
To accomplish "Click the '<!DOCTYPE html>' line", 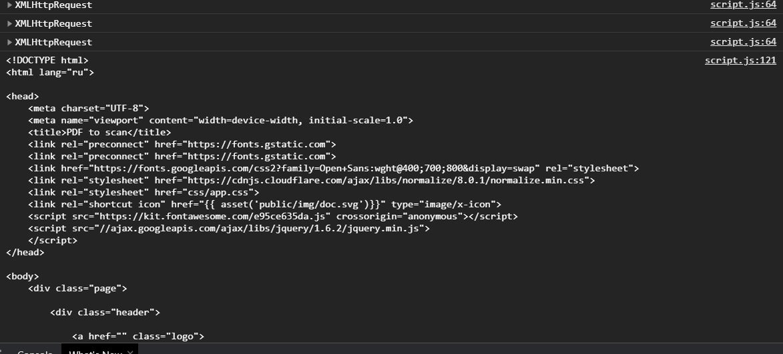I will (47, 60).
